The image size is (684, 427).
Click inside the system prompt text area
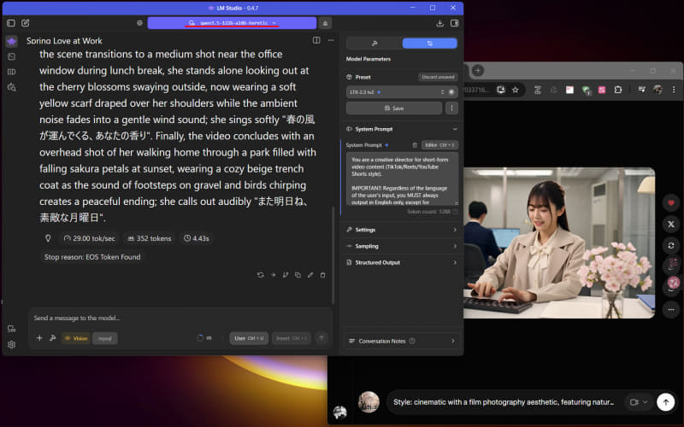coord(402,179)
